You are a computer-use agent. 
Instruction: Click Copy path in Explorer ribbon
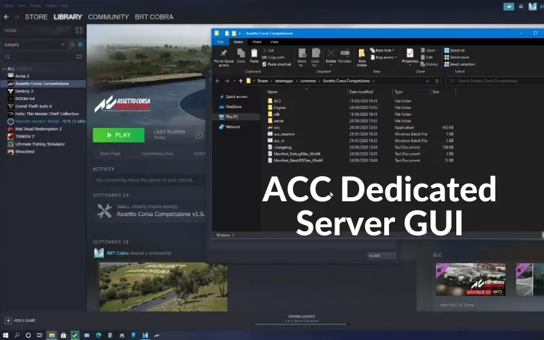[x=274, y=57]
